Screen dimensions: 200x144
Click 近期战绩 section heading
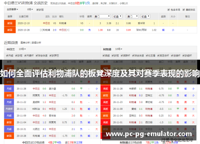(x=11, y=43)
